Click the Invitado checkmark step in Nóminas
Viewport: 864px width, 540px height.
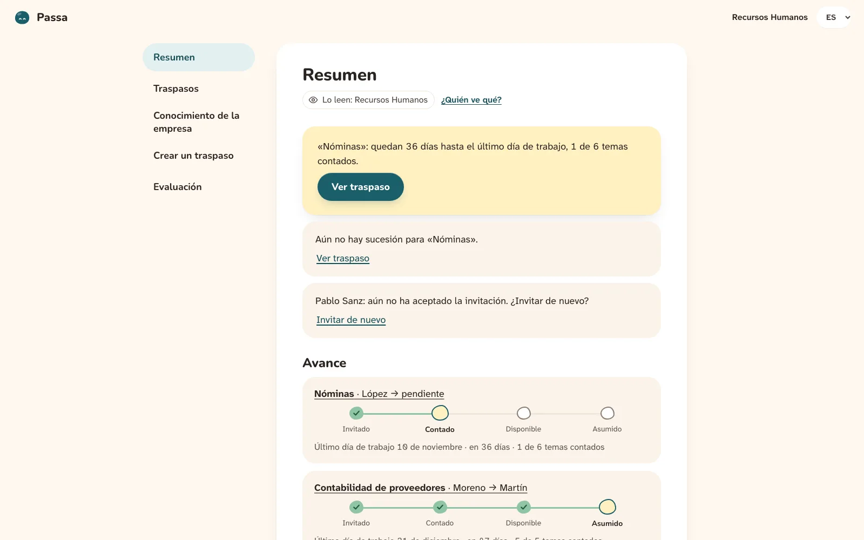(356, 413)
